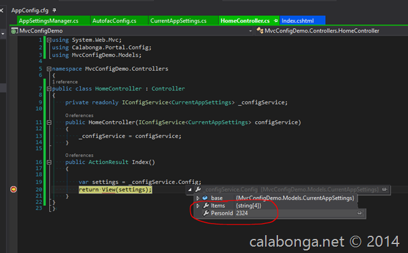Viewport: 408px width, 253px height.
Task: Click the PersonId property name in datatip
Action: tap(222, 213)
